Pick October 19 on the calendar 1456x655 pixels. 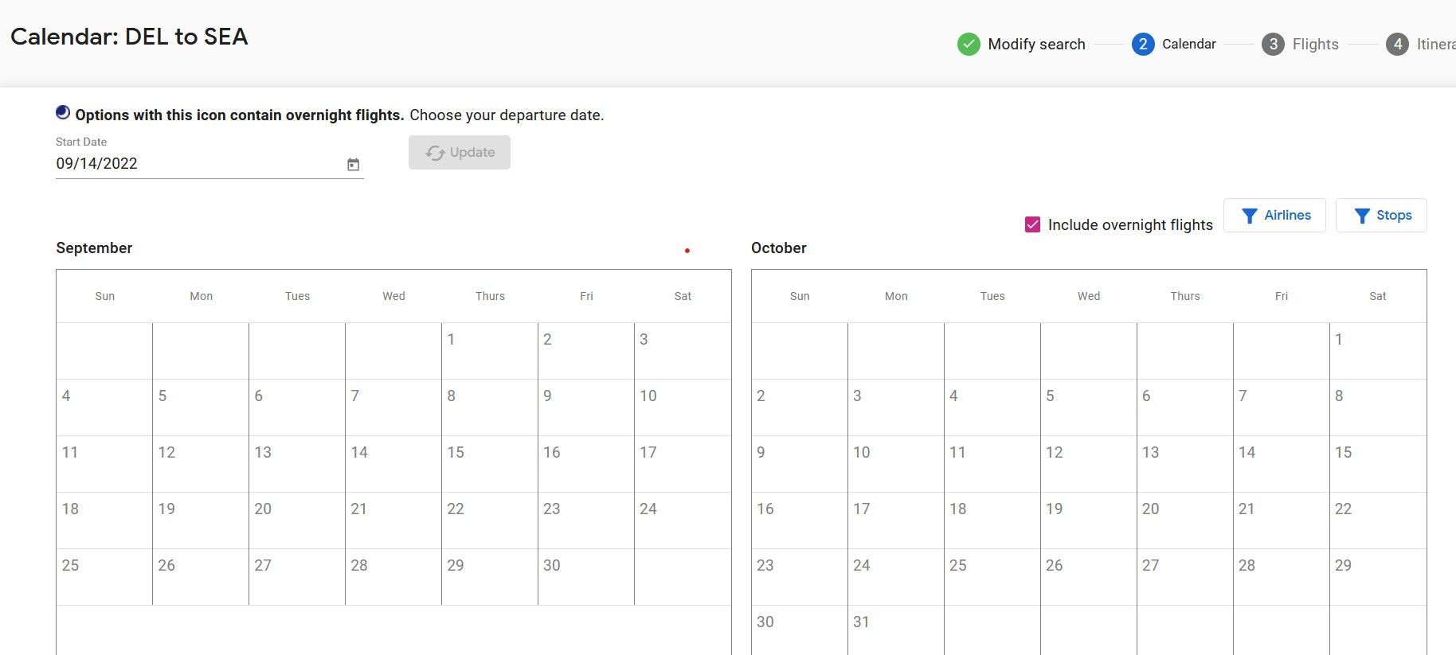1089,520
